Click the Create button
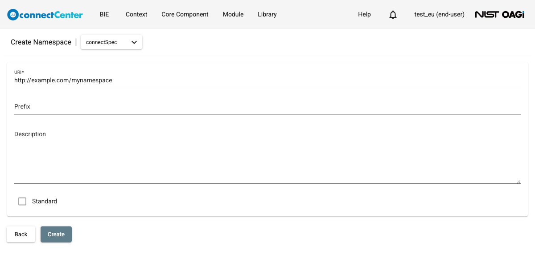This screenshot has width=535, height=267. coord(56,235)
